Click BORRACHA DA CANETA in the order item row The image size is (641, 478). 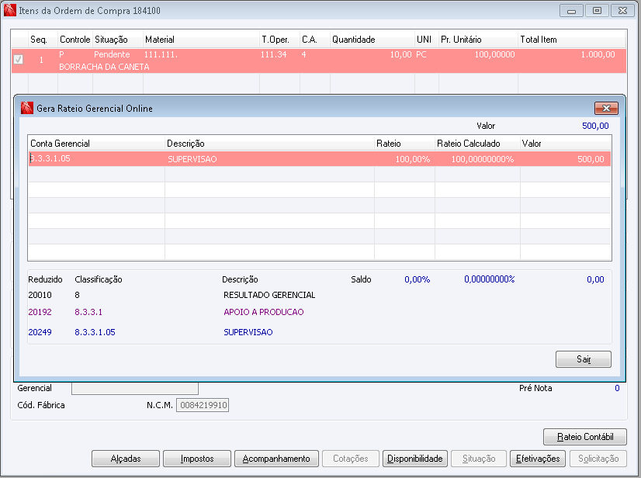tap(104, 67)
